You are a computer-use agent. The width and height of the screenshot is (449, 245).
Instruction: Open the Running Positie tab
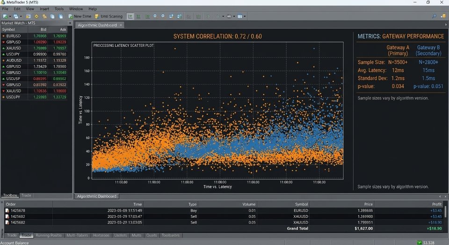(49, 235)
